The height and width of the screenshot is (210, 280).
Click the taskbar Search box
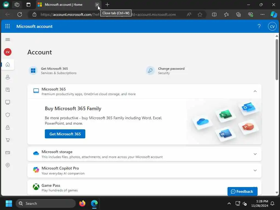(x=46, y=203)
